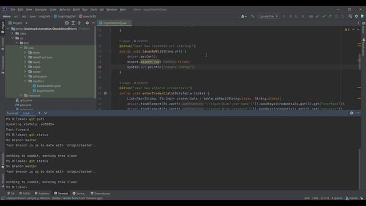Click the editor vertical scrollbar
Viewport: 366px width, 206px height.
pos(360,61)
